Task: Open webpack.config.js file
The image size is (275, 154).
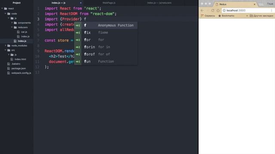Action: [21, 73]
